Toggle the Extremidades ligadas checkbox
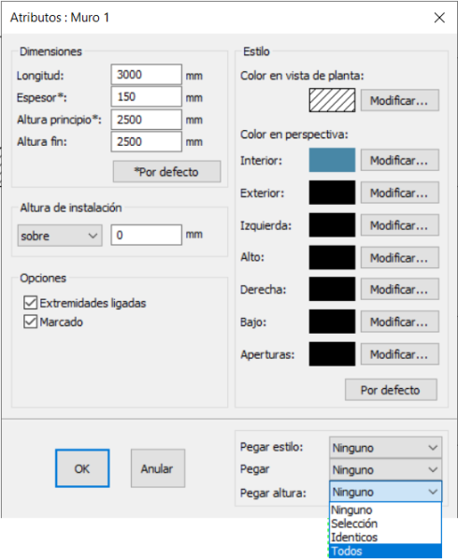The width and height of the screenshot is (458, 560). click(x=30, y=303)
